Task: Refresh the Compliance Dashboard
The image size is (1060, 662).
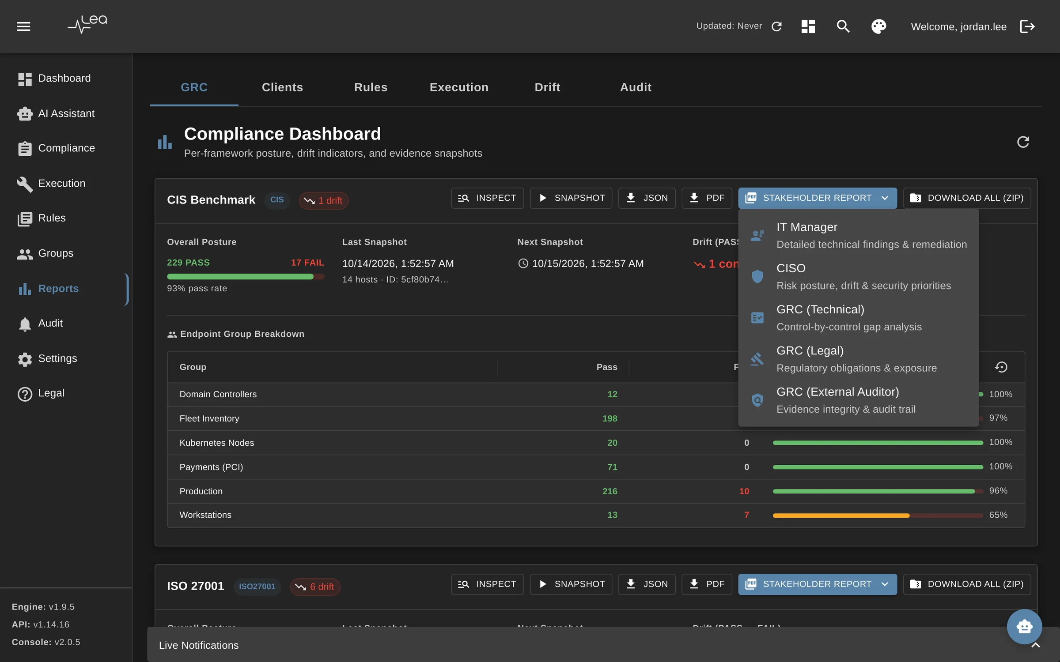Action: click(x=1023, y=142)
